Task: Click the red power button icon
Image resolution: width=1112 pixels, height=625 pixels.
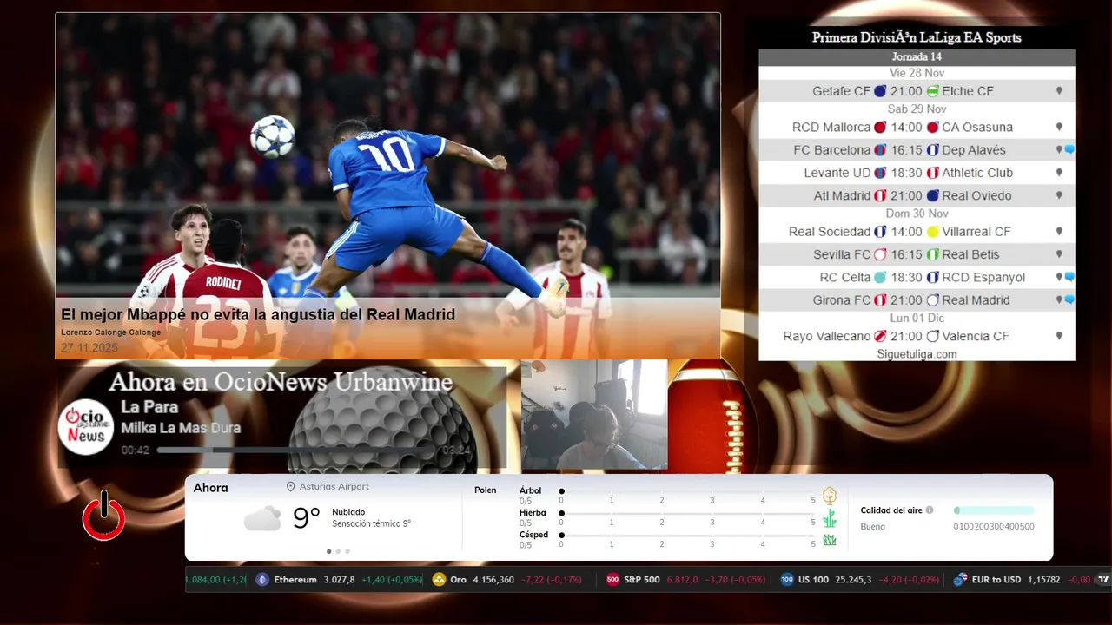Action: point(103,516)
